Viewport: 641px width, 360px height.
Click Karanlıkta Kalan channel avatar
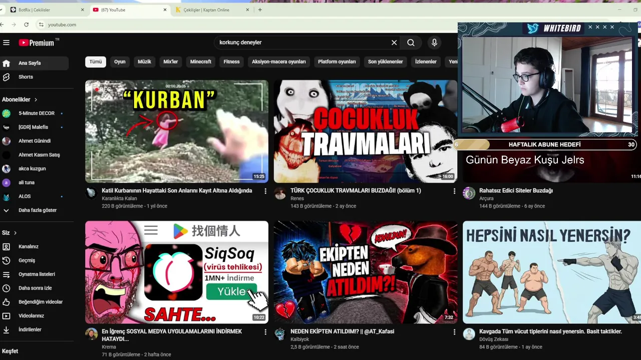91,193
